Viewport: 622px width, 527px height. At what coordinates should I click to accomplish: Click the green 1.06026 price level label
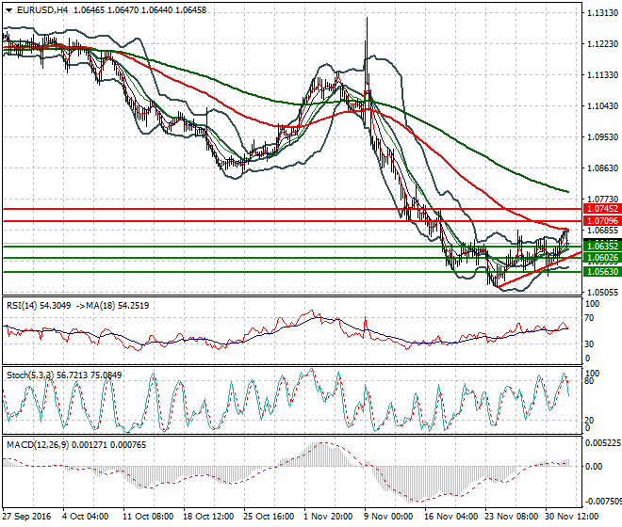click(x=602, y=258)
